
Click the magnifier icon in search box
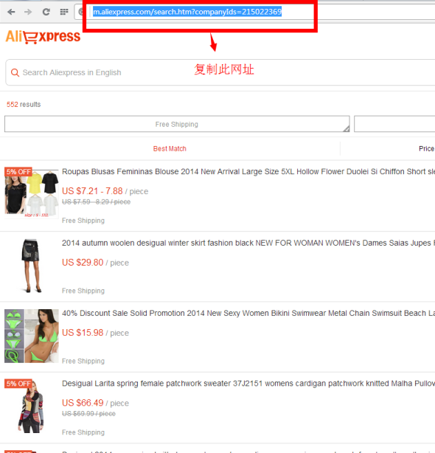15,72
